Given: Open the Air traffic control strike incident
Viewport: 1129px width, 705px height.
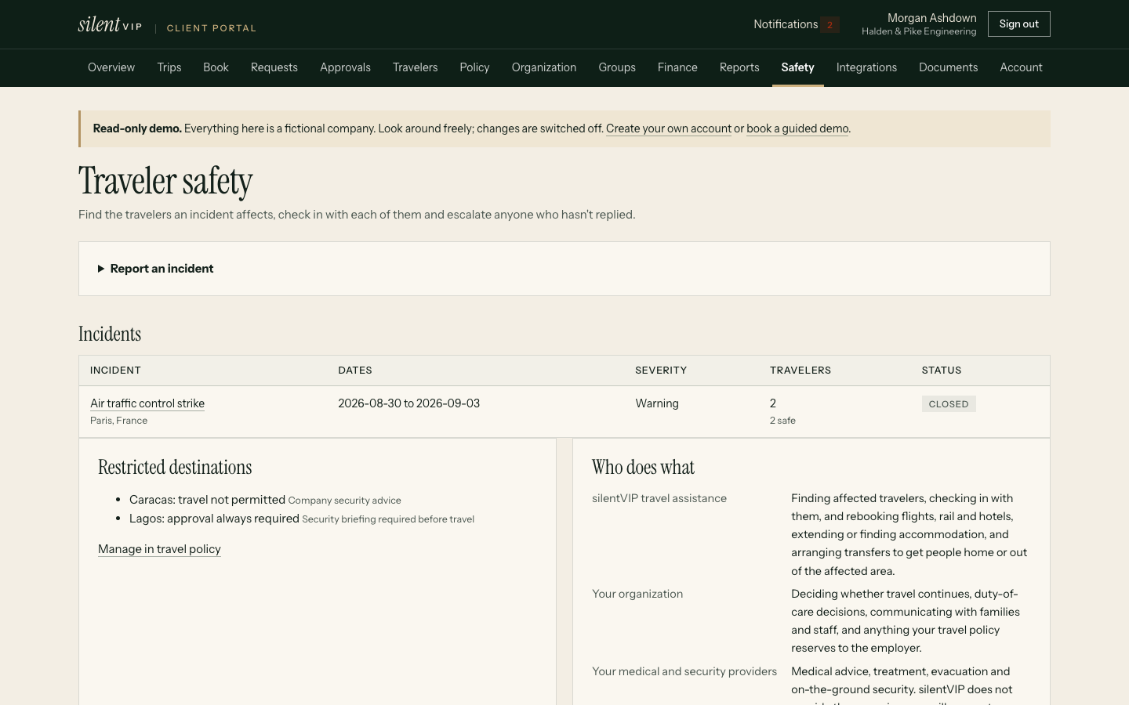Looking at the screenshot, I should pyautogui.click(x=147, y=403).
